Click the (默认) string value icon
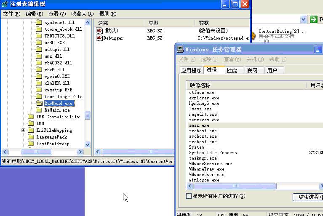Viewport: 323px width, 216px height. [x=99, y=31]
